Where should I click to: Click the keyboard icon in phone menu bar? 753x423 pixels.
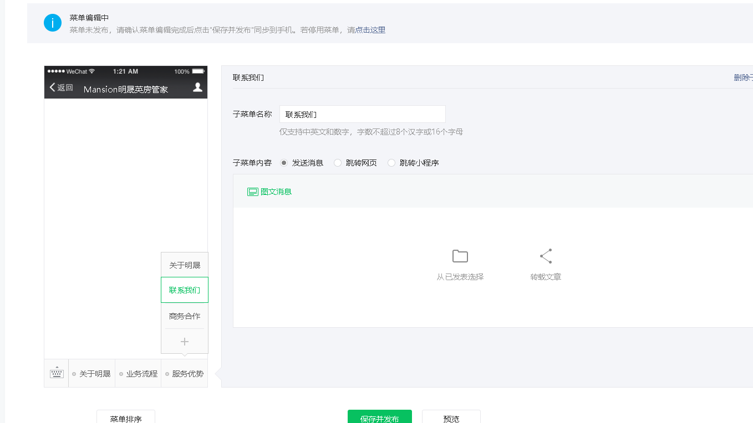57,373
